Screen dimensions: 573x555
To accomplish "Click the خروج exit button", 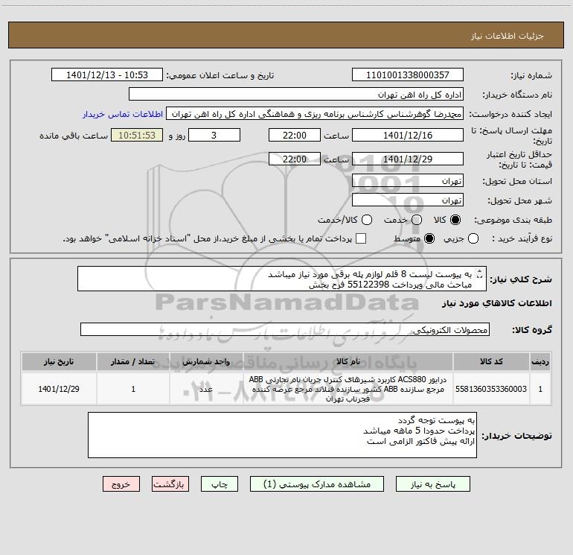I will (121, 484).
